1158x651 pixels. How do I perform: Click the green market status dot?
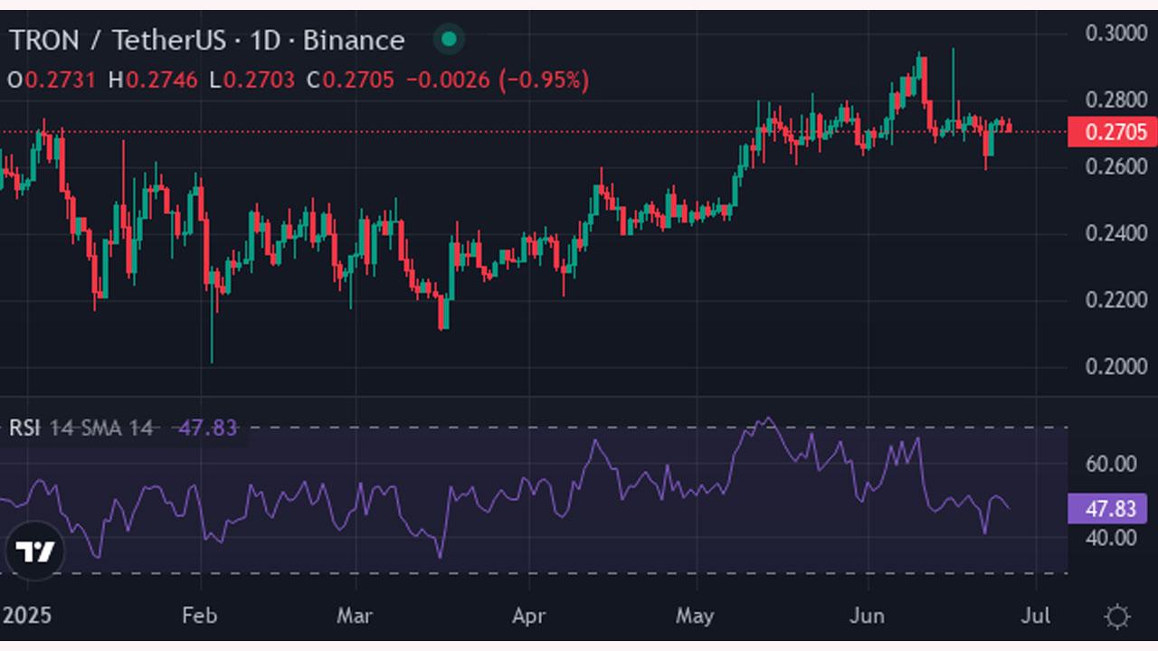448,40
